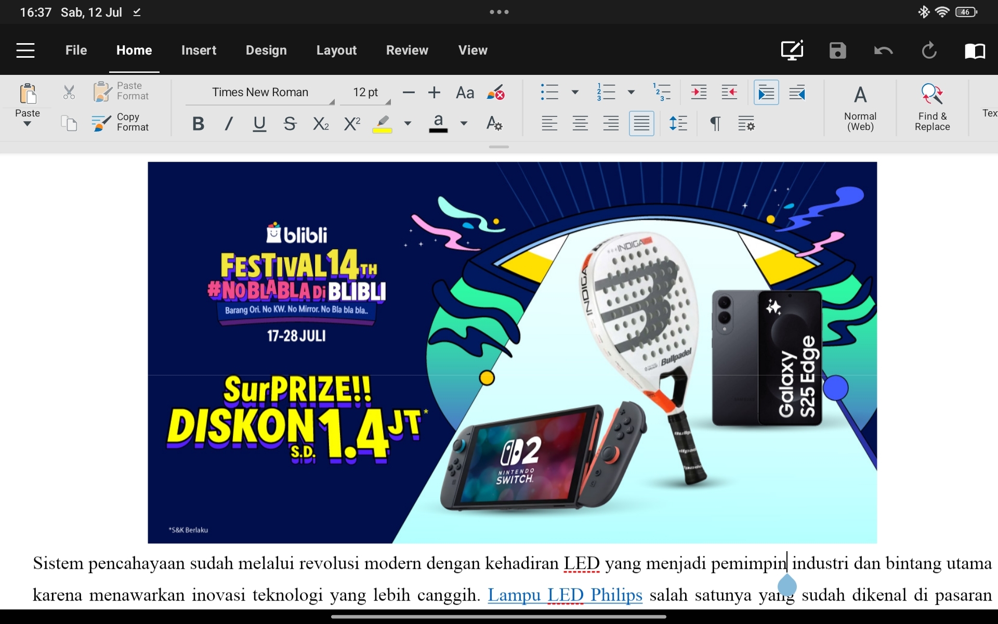This screenshot has width=998, height=624.
Task: Open the Aa change case option
Action: 465,93
